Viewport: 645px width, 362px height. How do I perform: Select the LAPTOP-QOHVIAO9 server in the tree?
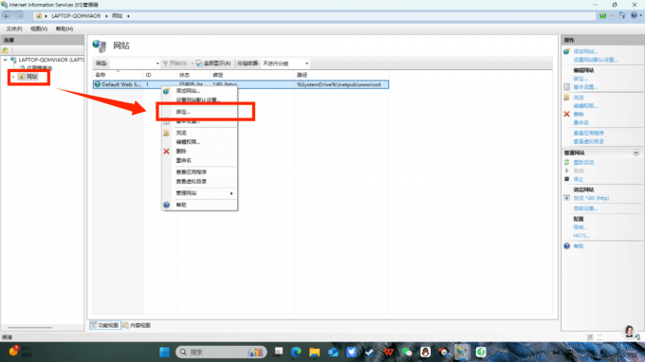51,60
